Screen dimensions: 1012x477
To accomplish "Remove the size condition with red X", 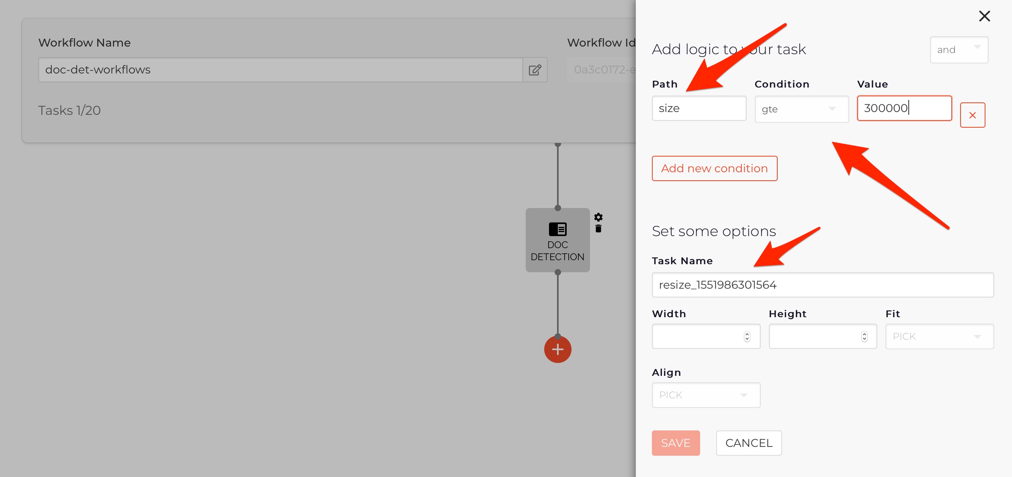I will [x=973, y=115].
